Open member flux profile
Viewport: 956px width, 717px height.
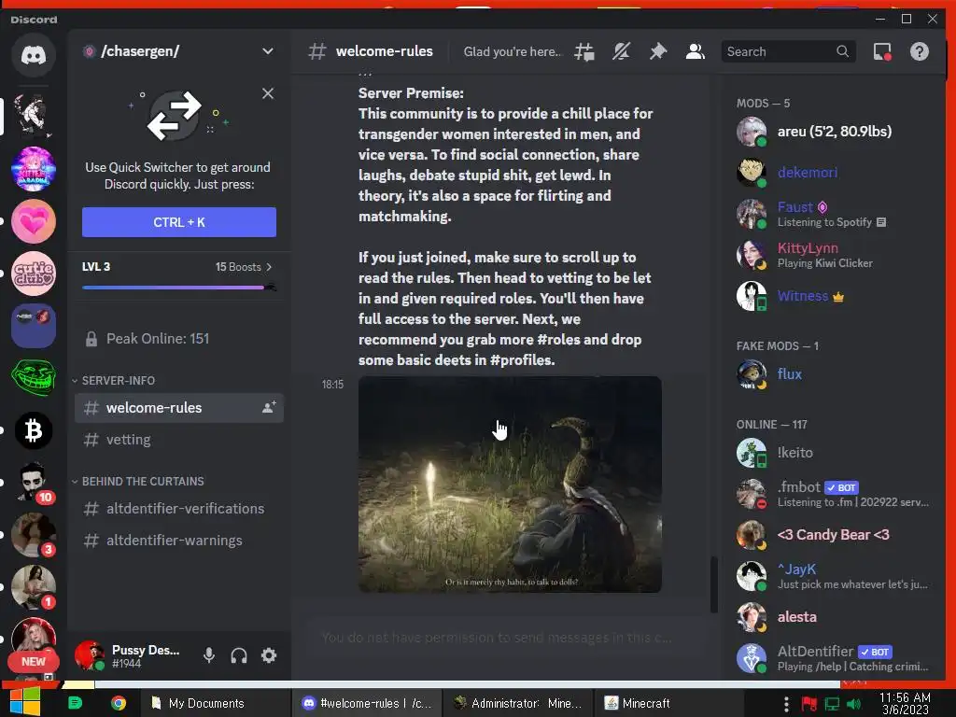click(x=833, y=373)
